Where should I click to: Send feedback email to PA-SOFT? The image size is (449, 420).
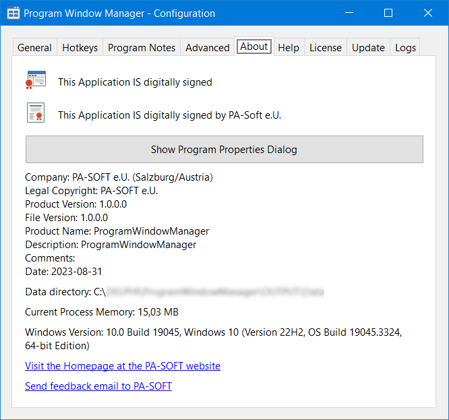point(98,386)
